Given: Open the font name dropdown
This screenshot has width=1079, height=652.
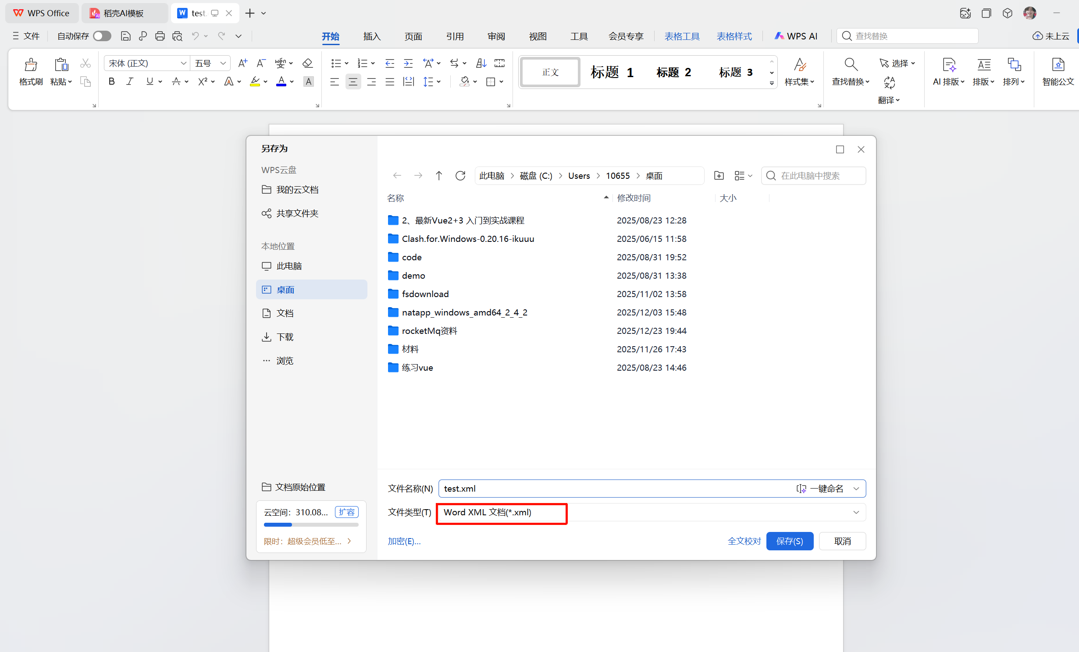Looking at the screenshot, I should pos(183,64).
